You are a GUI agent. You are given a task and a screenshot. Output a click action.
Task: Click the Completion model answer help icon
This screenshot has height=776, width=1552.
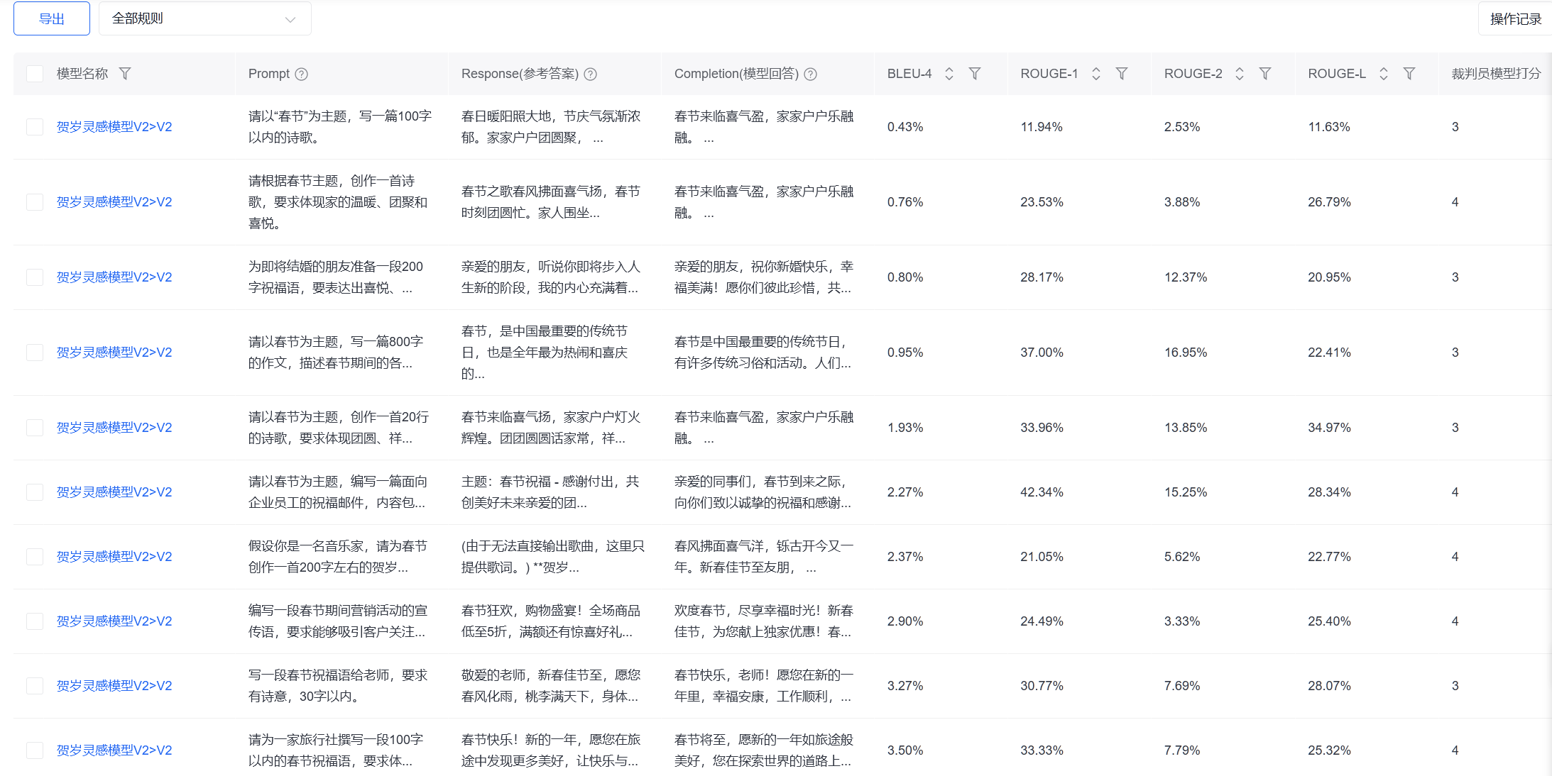pos(810,74)
